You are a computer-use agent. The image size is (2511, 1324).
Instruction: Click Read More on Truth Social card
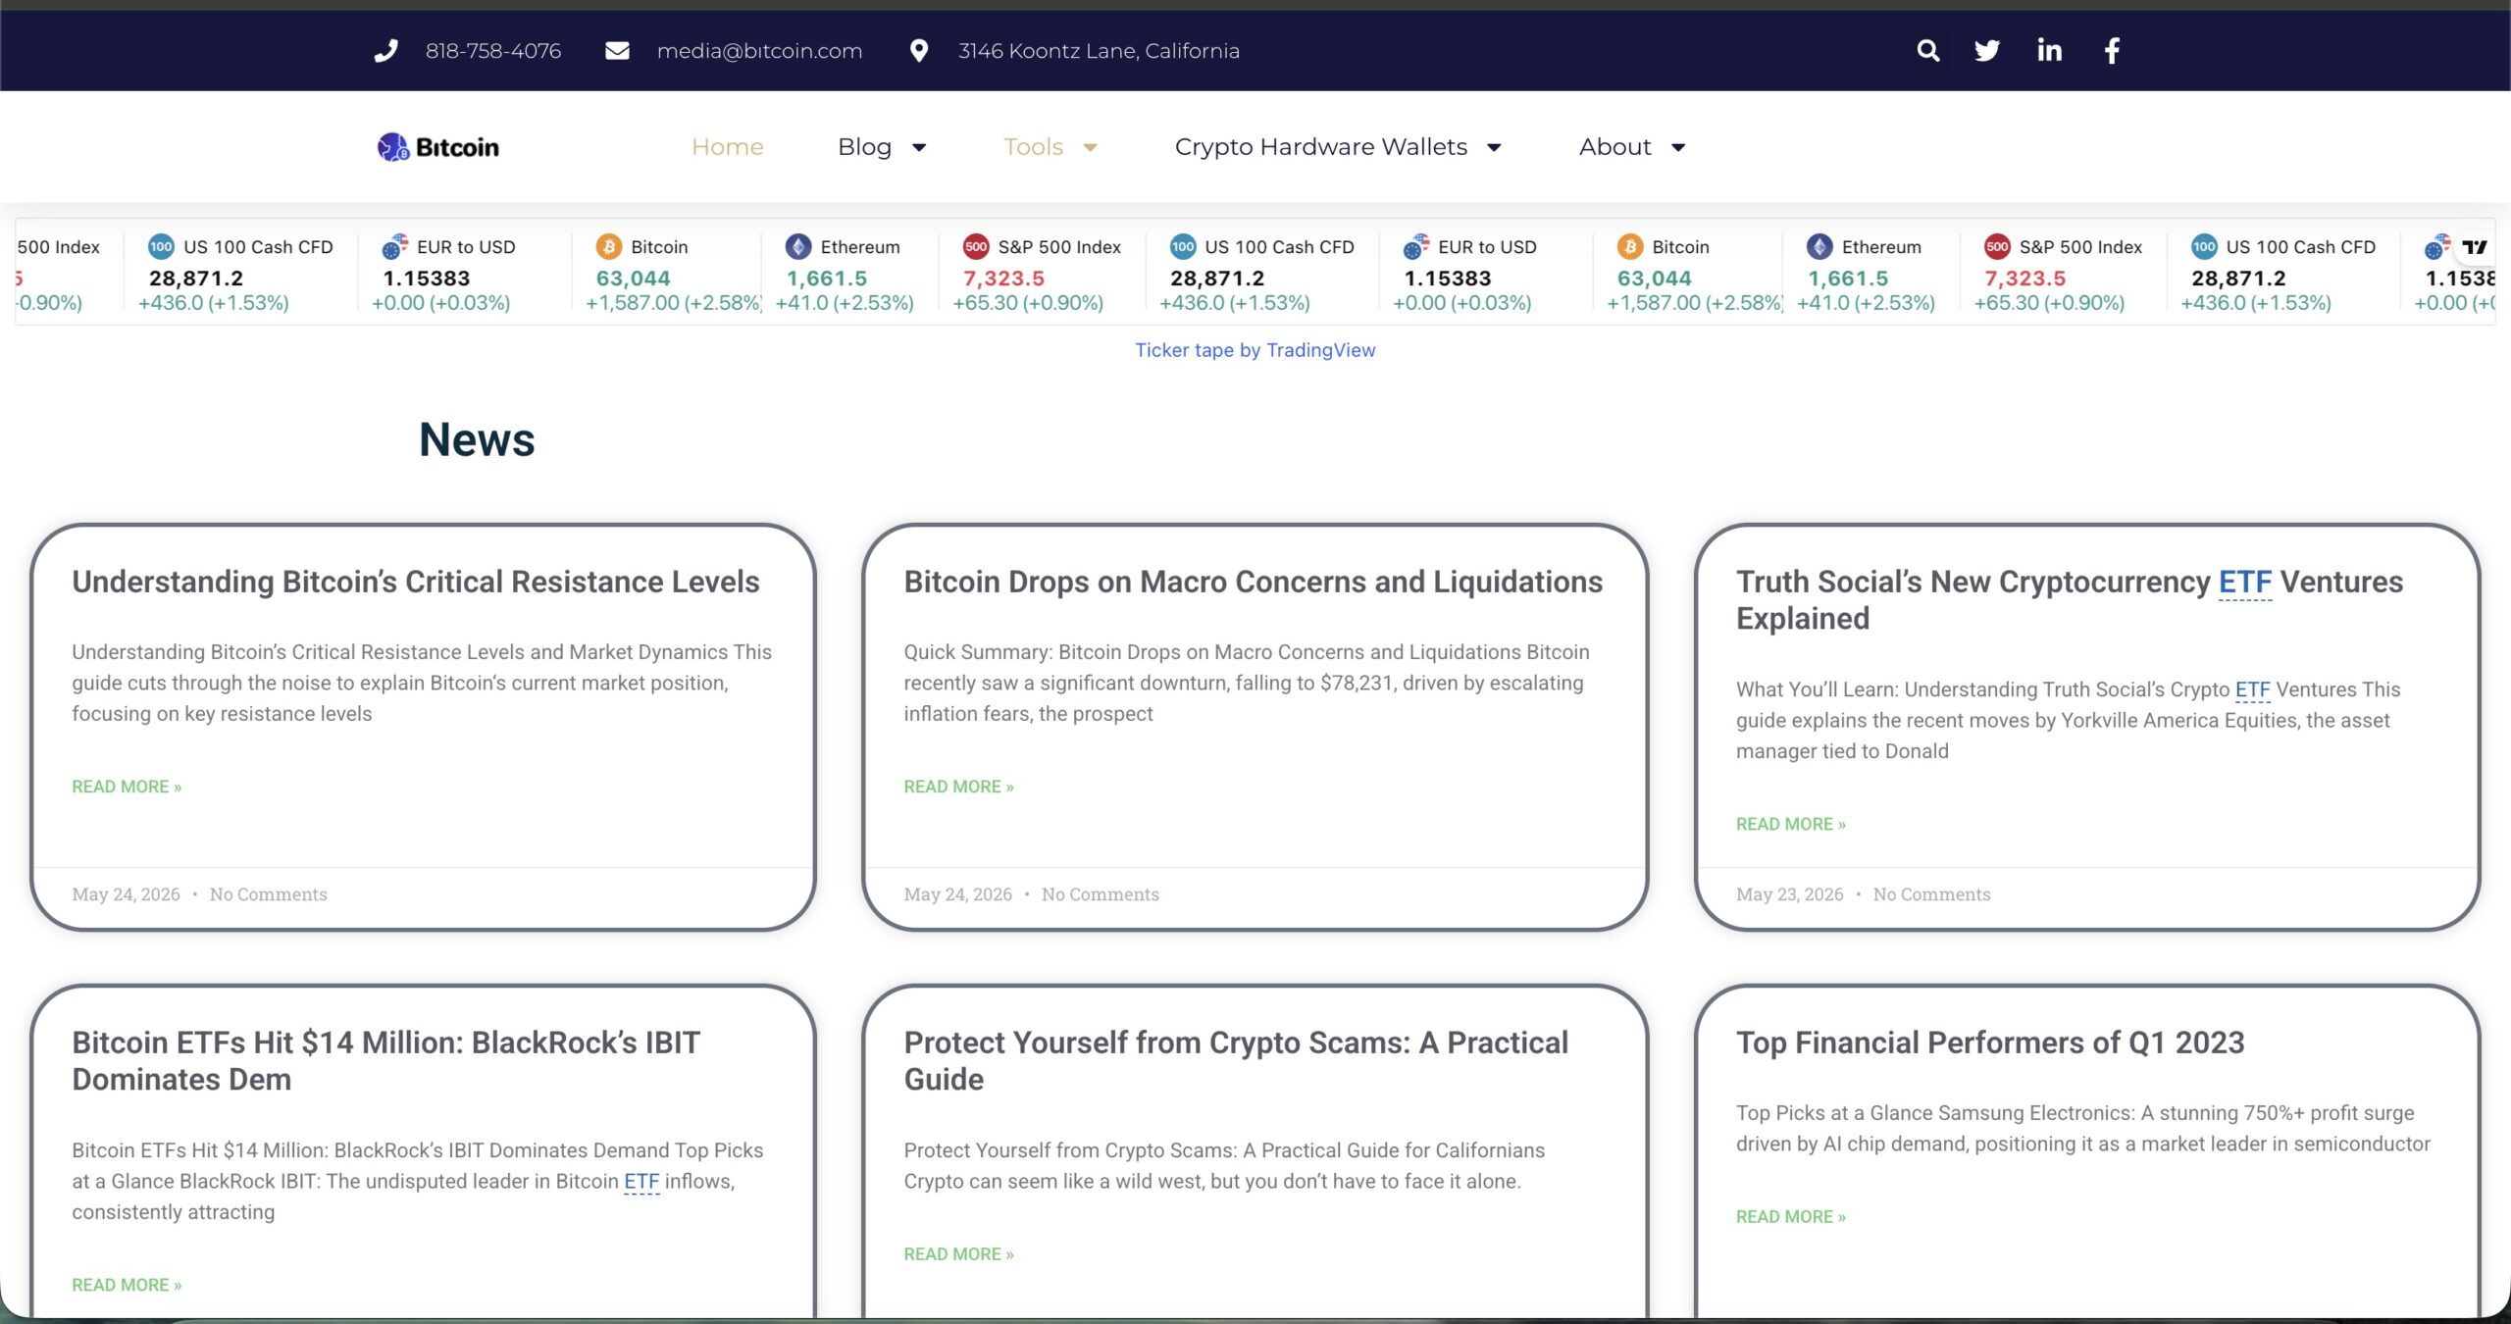tap(1791, 824)
